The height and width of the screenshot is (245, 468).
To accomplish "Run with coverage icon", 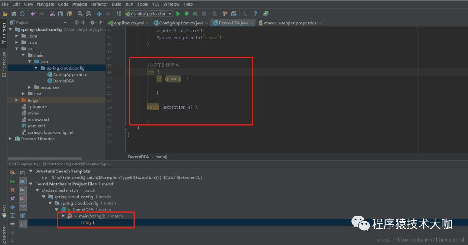I will (x=195, y=14).
